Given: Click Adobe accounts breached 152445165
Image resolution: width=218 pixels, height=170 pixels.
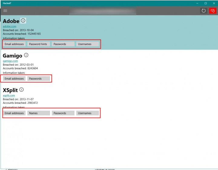Looking at the screenshot, I should coord(34,34).
